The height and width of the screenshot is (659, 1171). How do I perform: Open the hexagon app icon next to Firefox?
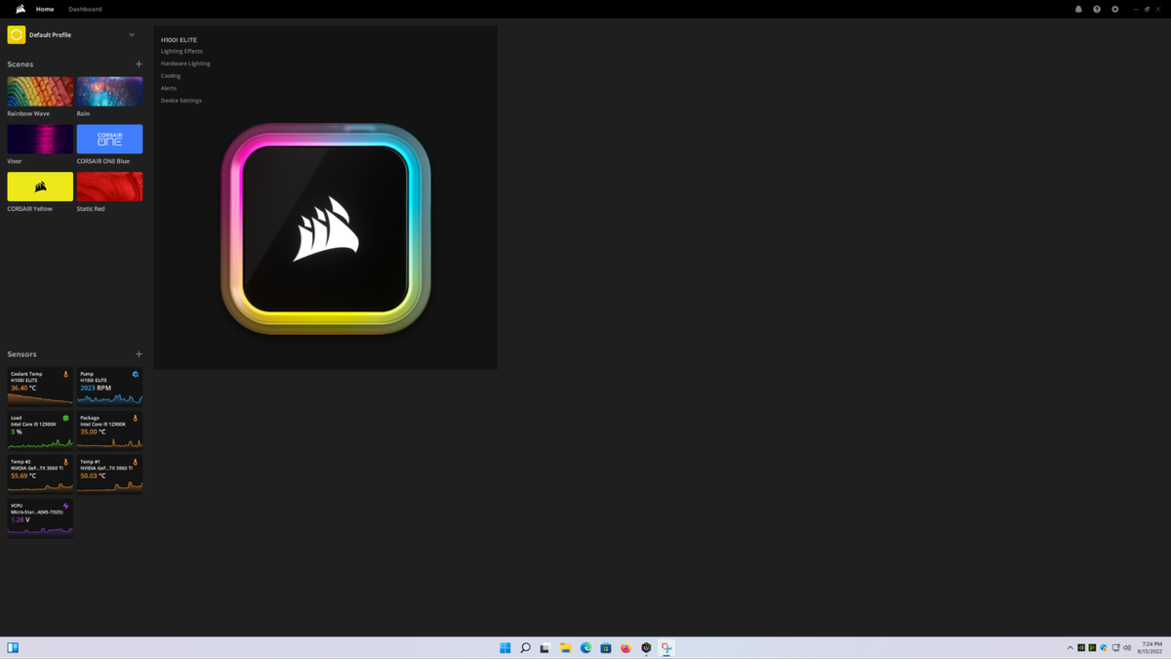tap(646, 648)
